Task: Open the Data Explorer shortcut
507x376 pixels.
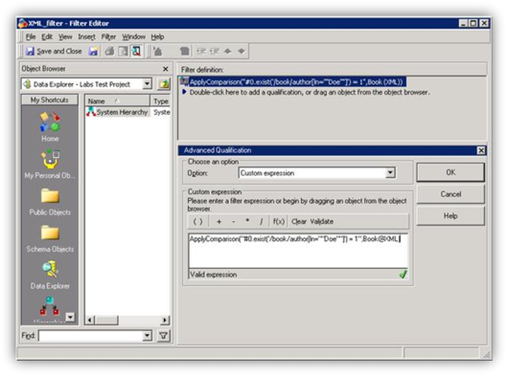Action: point(50,275)
